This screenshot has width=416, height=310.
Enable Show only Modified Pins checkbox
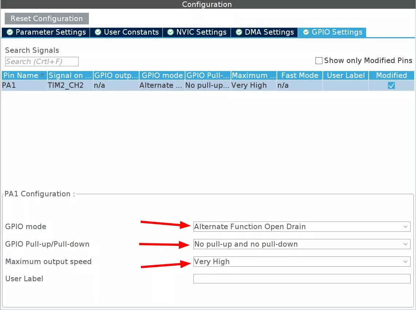319,60
